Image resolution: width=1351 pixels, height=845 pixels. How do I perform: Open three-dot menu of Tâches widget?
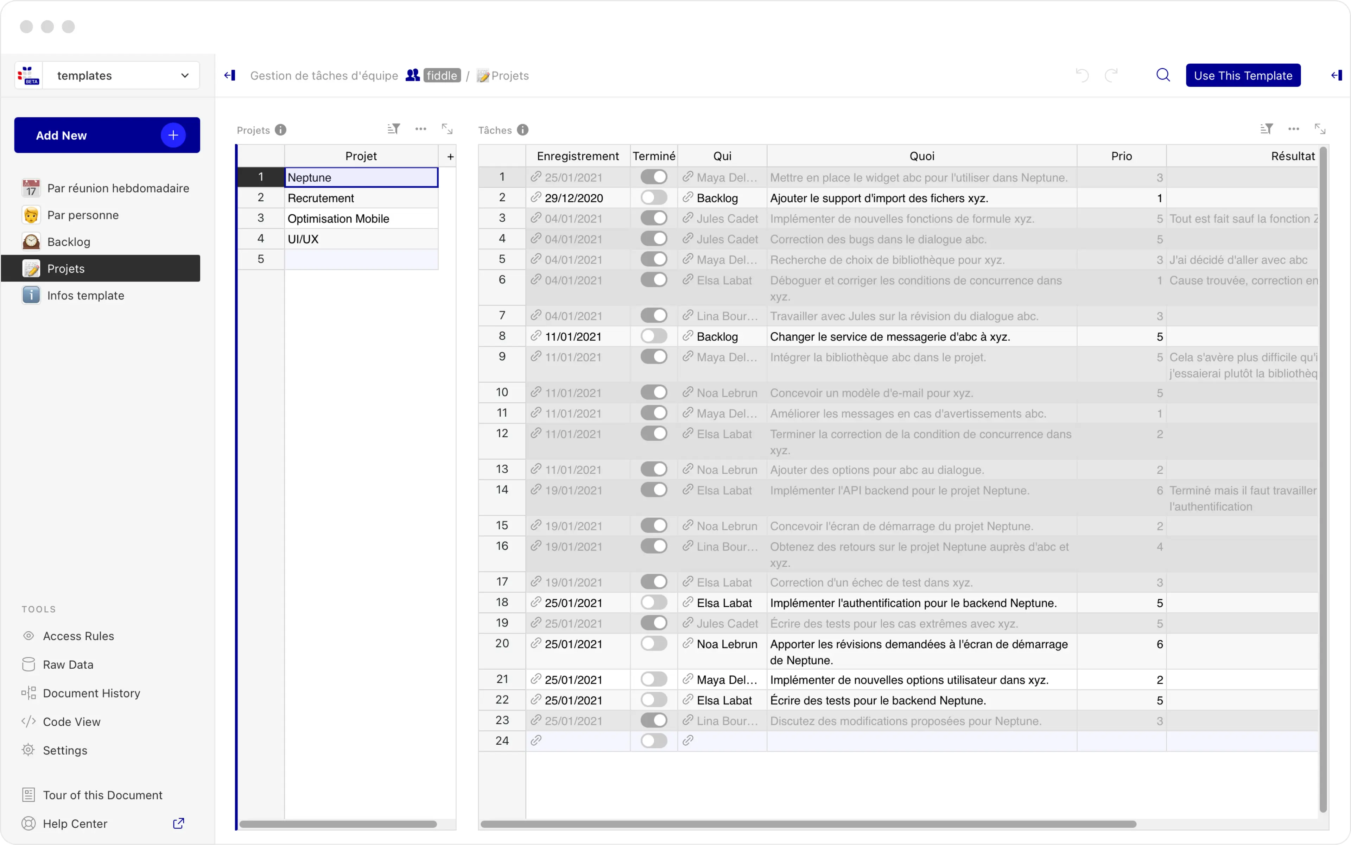(1293, 129)
